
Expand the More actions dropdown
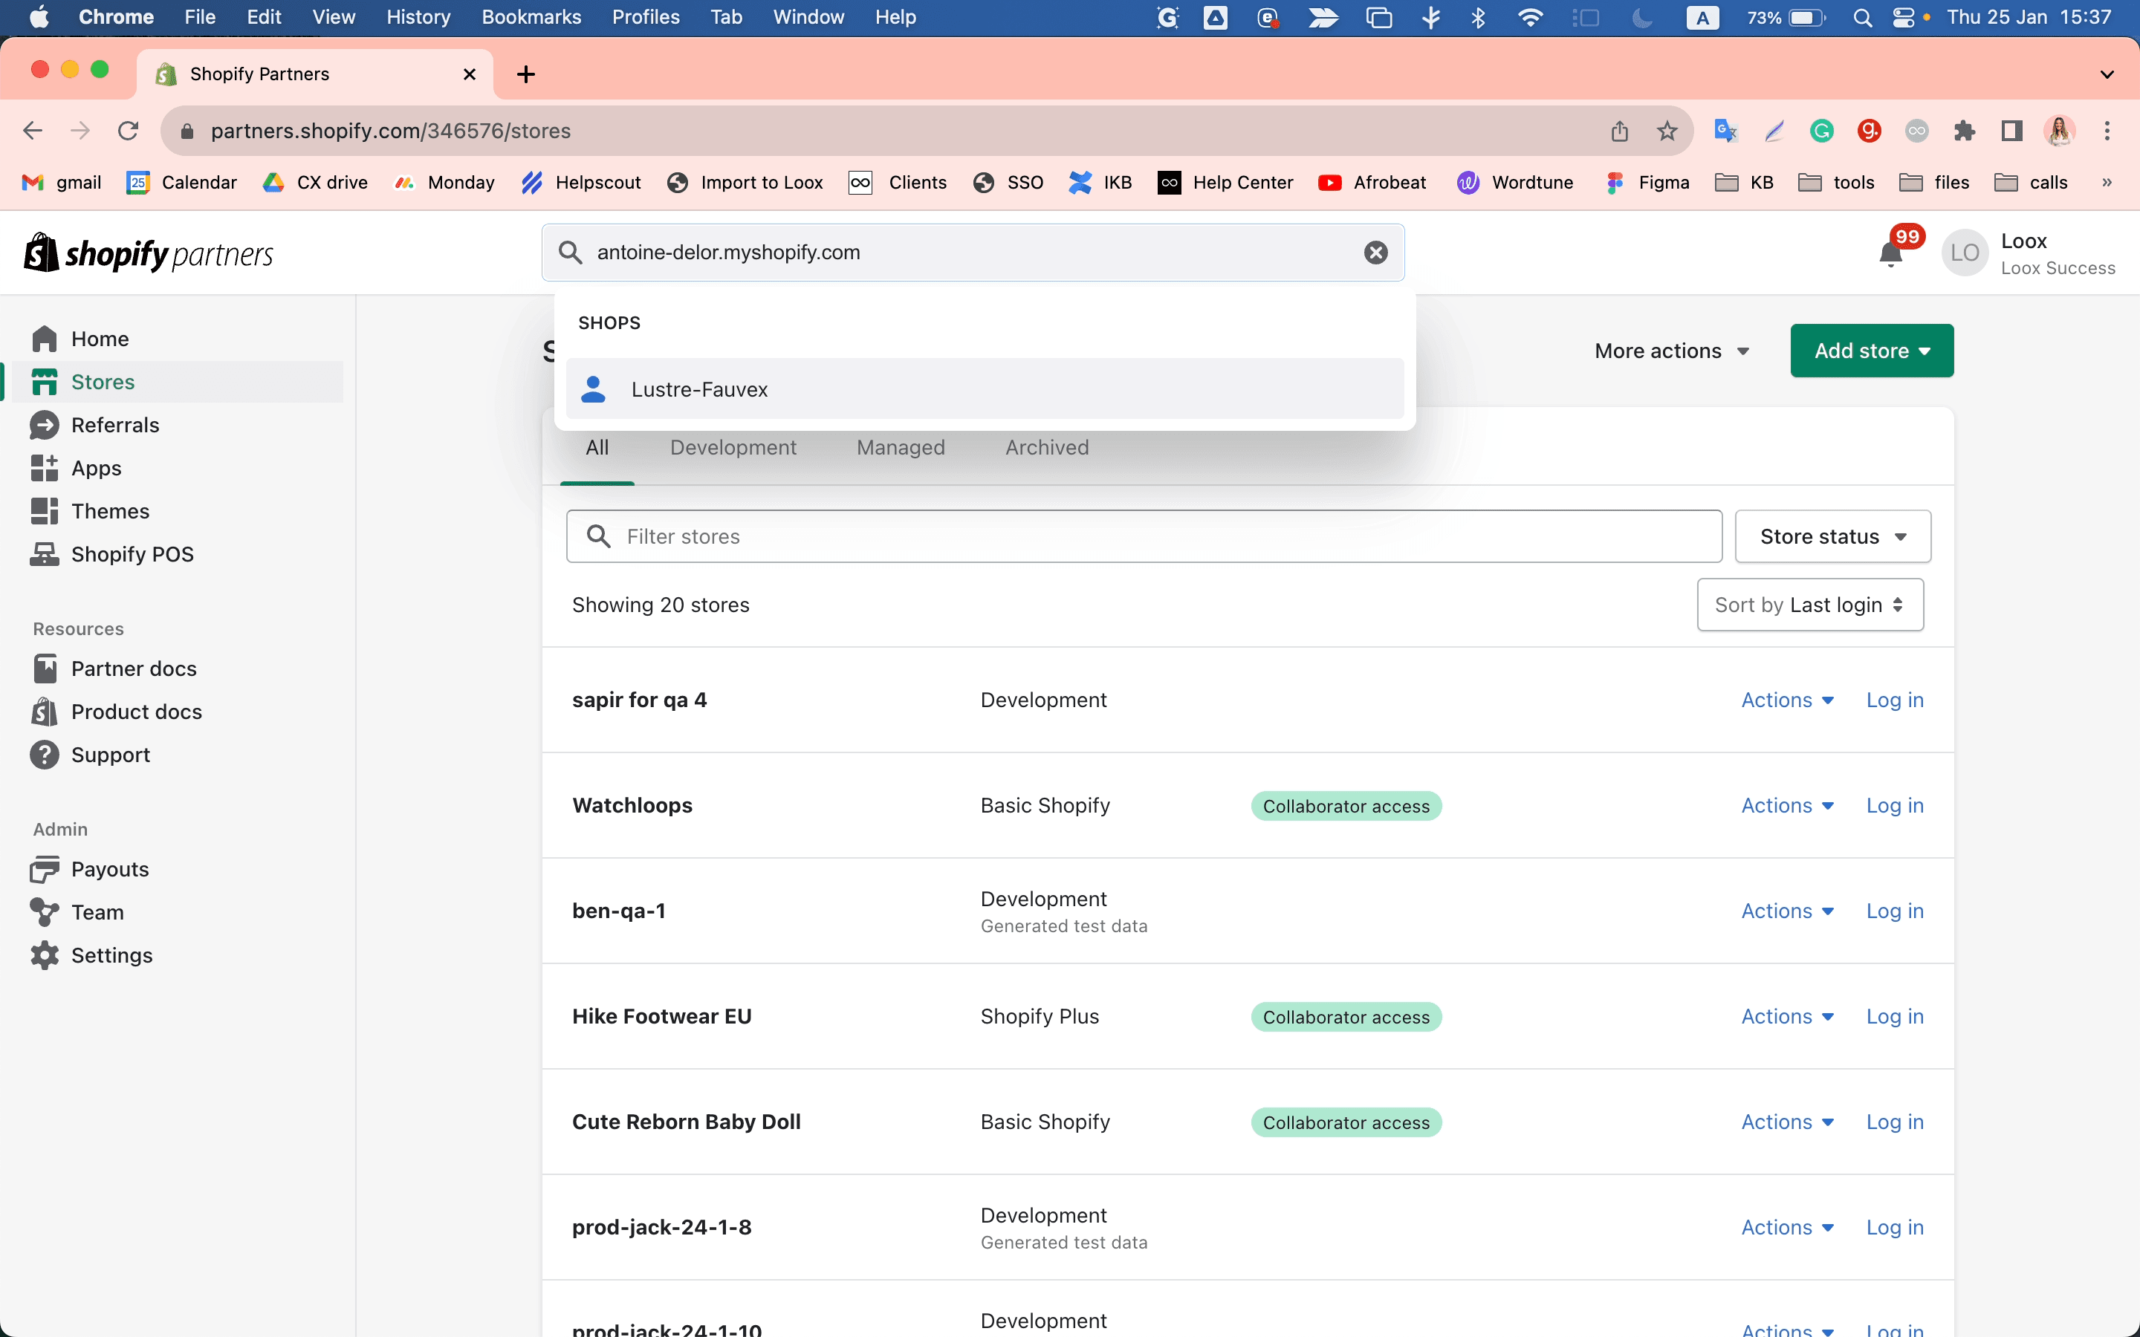(x=1672, y=351)
